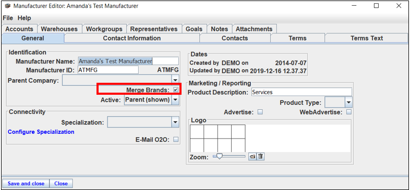The image size is (410, 190).
Task: Click the Save and close button
Action: [x=26, y=183]
